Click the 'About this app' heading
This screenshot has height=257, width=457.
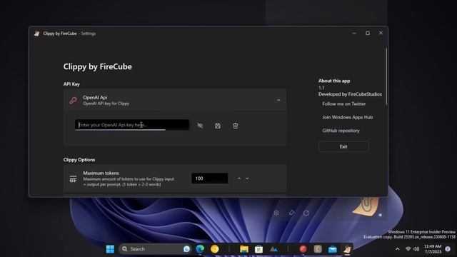(x=334, y=81)
